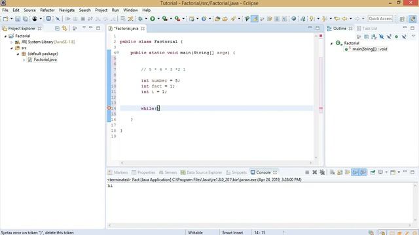Click the Coverage run icon

pyautogui.click(x=165, y=19)
